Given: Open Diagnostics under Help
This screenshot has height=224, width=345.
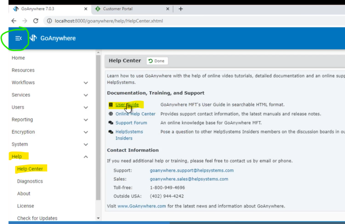Looking at the screenshot, I should [30, 181].
